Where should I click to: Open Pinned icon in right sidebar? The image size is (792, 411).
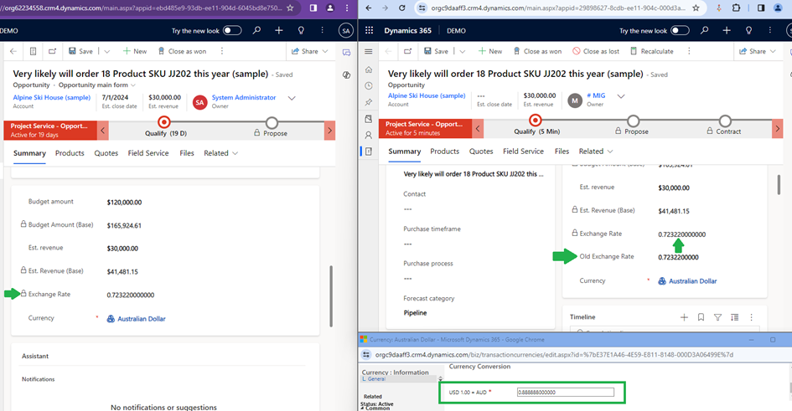pos(368,102)
